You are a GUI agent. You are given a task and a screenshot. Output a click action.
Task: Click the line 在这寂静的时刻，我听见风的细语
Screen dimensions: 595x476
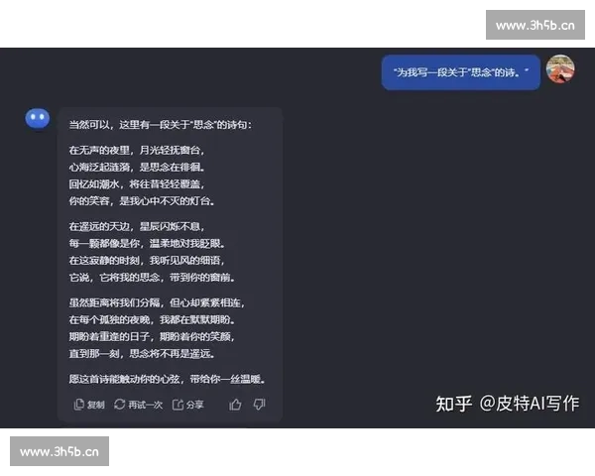point(147,261)
